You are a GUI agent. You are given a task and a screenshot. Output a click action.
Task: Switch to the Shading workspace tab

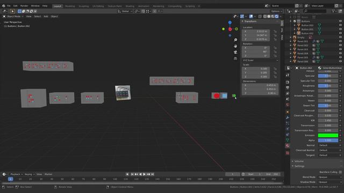130,6
